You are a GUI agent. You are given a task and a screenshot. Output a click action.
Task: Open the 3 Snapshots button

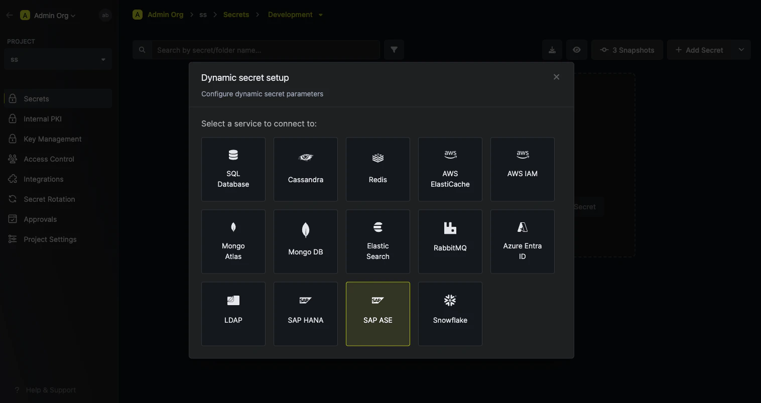coord(627,50)
